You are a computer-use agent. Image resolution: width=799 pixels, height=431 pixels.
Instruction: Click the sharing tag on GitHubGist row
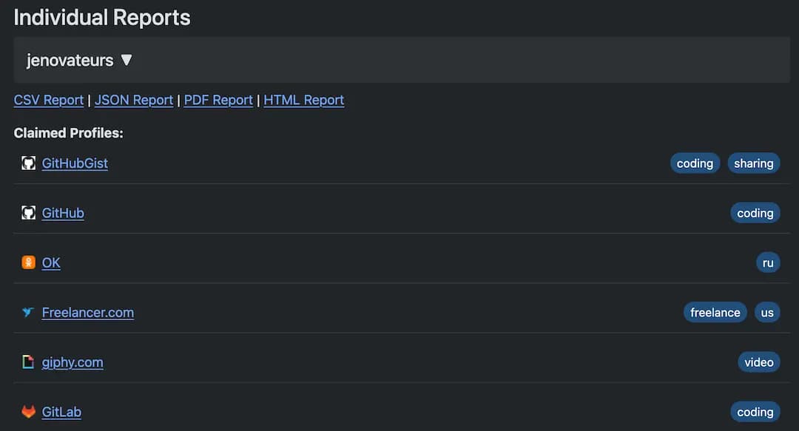[x=753, y=163]
